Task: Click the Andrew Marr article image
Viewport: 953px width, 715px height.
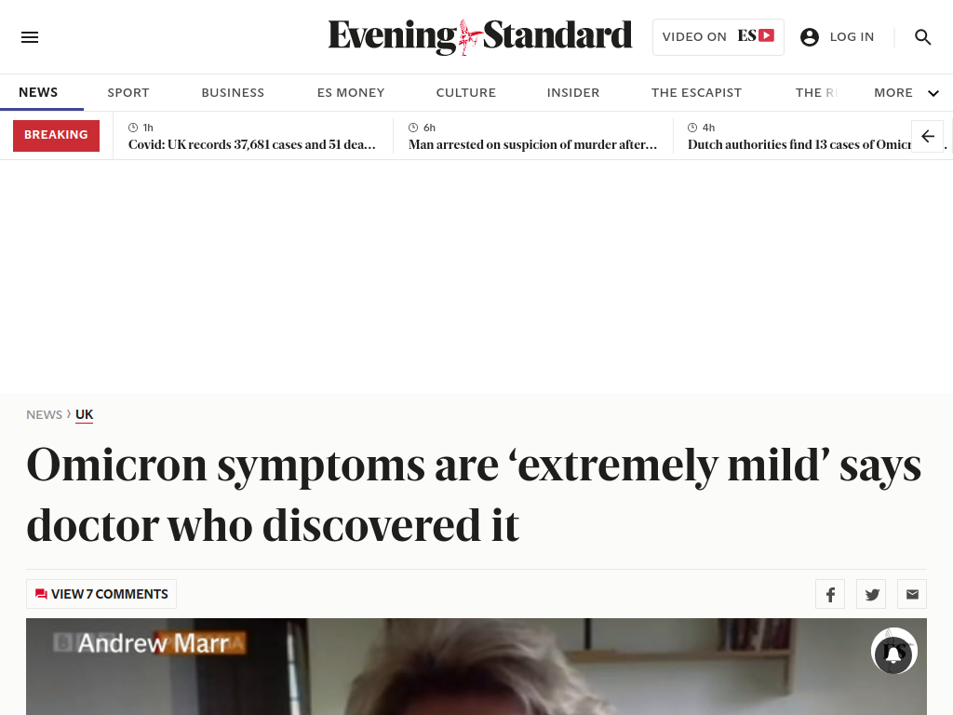Action: click(476, 667)
